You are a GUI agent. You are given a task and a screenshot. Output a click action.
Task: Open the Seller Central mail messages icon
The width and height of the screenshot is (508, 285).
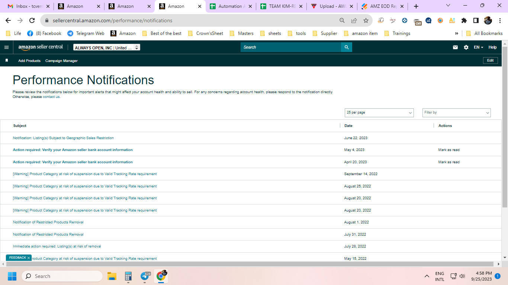click(455, 47)
